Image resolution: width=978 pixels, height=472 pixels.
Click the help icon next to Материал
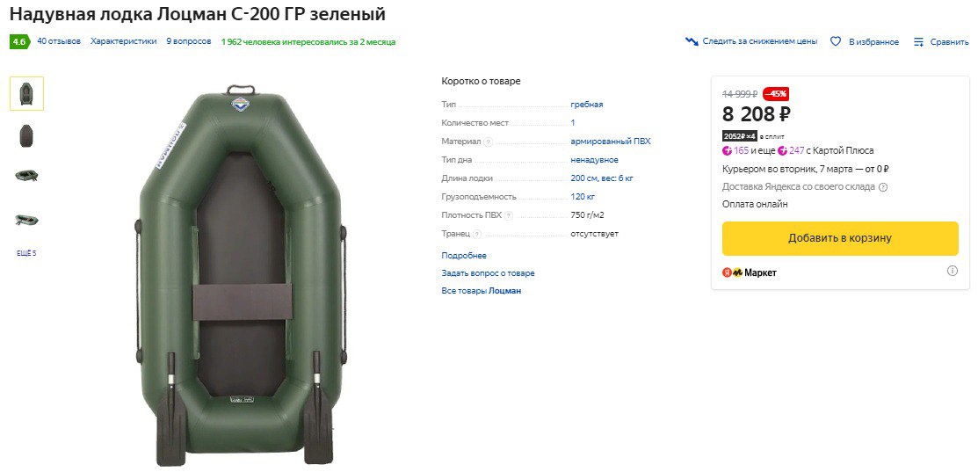489,142
